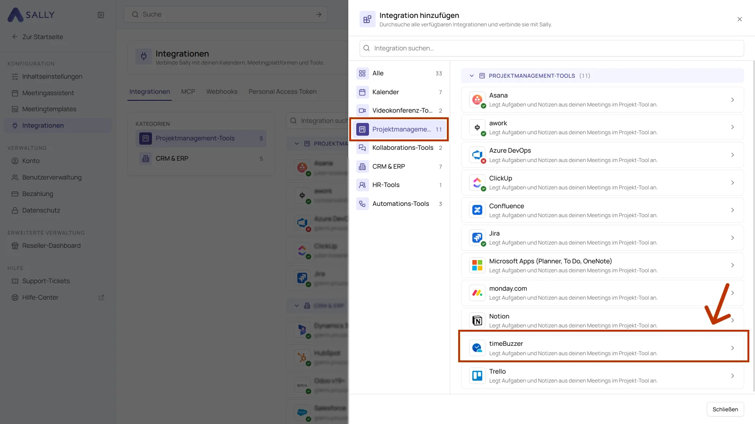Screen dimensions: 755x424
Task: Switch to the MCP tab
Action: 188,91
